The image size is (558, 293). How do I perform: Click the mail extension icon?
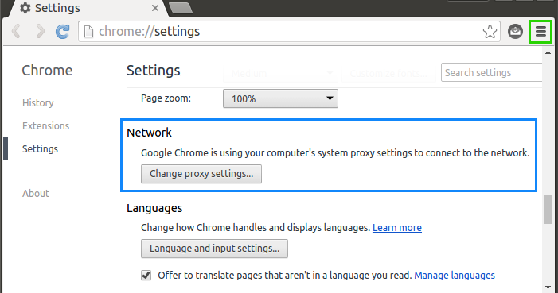click(x=515, y=32)
